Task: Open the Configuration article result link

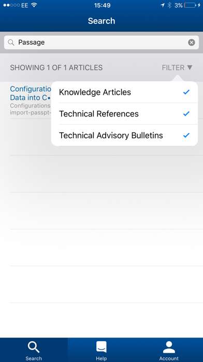Action: coord(30,93)
